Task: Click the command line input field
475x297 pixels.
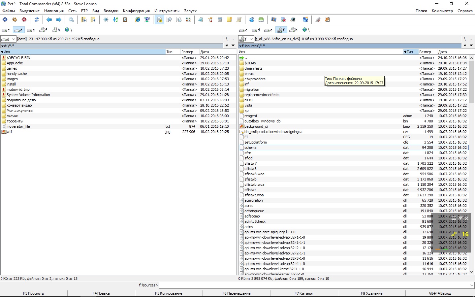Action: (313, 285)
